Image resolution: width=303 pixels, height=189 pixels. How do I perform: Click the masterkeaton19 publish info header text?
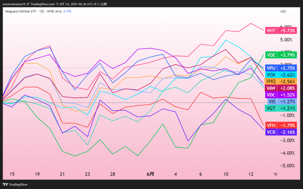[x=55, y=4]
